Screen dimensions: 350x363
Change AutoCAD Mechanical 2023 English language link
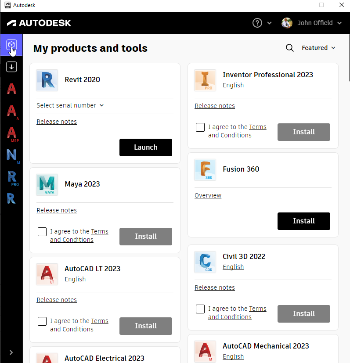[233, 356]
